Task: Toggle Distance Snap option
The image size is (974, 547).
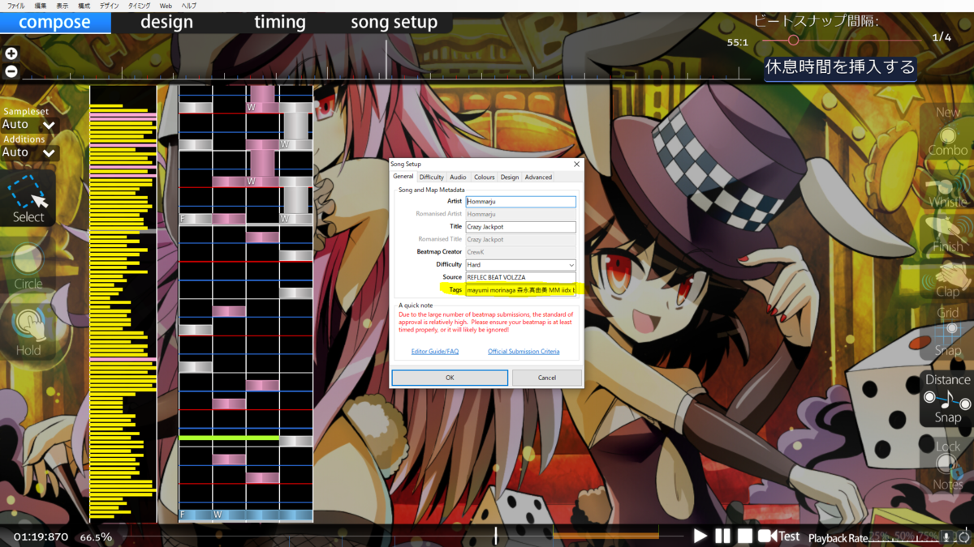Action: pos(947,398)
